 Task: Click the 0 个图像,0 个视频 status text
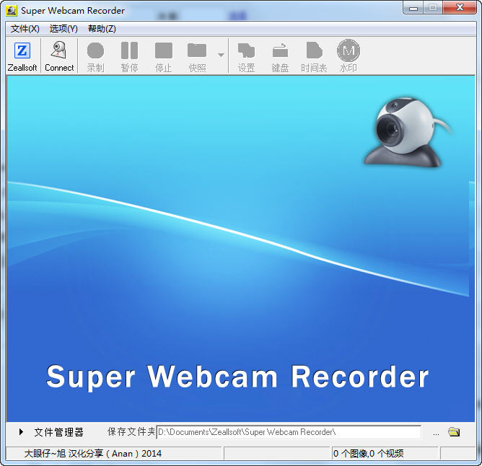click(x=369, y=454)
